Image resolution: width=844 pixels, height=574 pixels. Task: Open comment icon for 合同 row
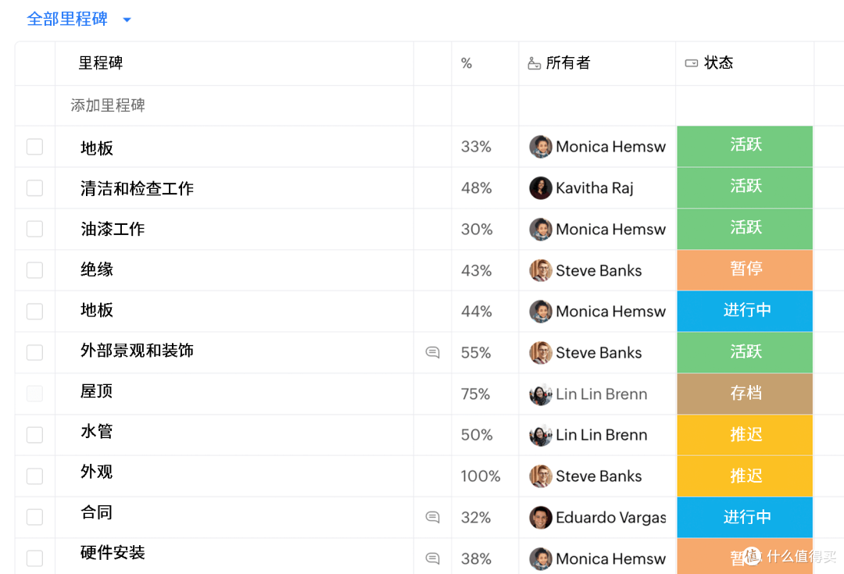432,517
